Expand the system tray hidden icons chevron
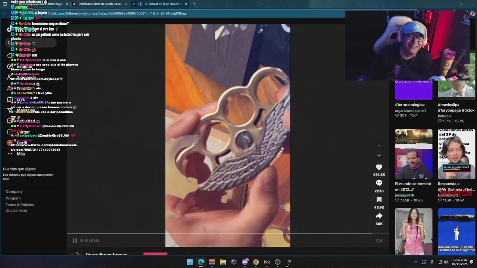Viewport: 477px width, 268px height. click(x=416, y=262)
